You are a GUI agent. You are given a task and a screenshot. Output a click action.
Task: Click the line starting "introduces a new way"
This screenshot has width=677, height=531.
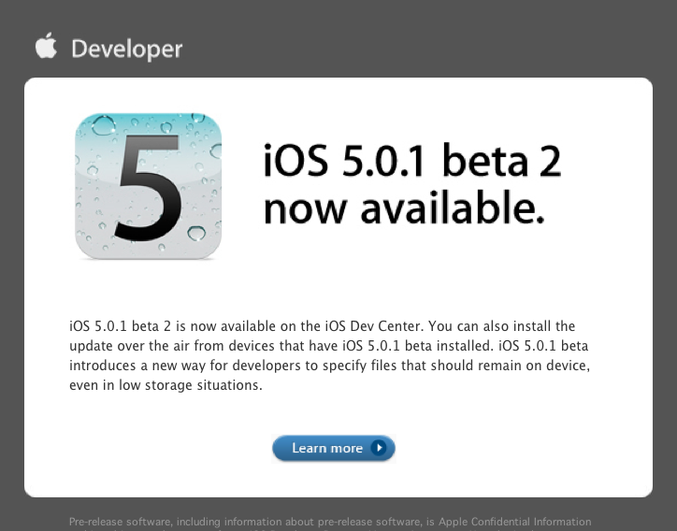click(329, 366)
